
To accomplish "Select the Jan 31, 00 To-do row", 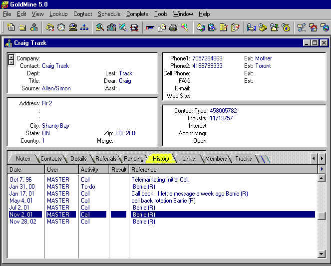I will [x=162, y=187].
